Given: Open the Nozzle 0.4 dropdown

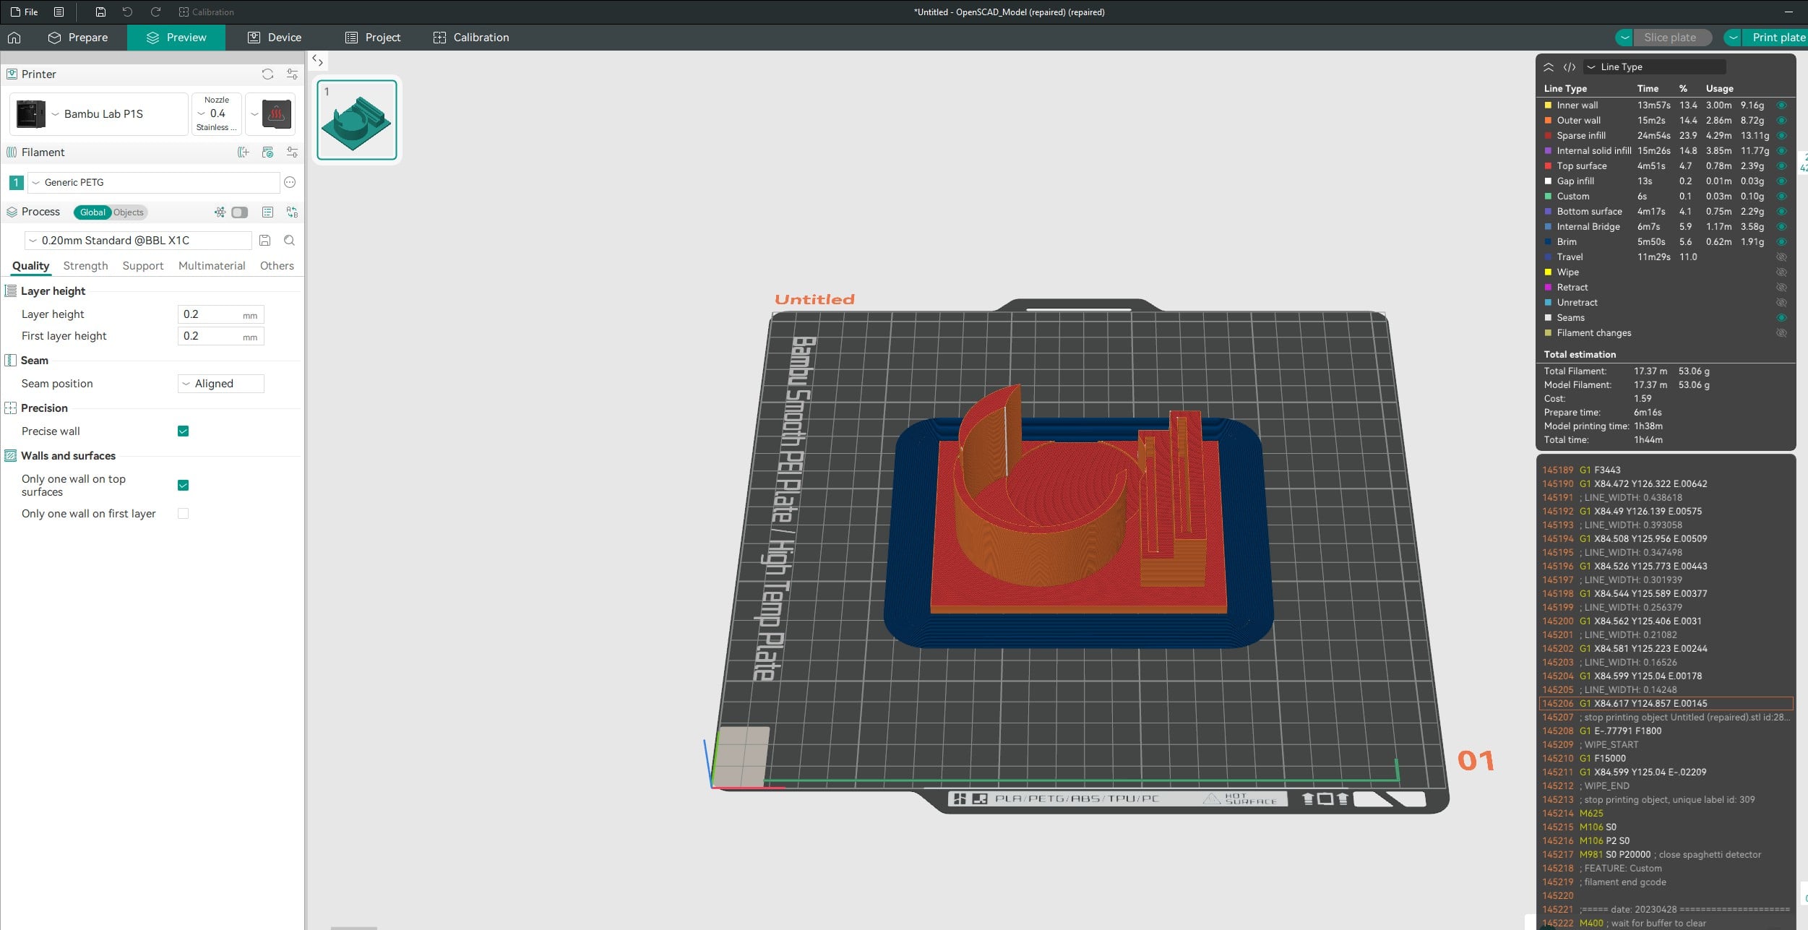Looking at the screenshot, I should (x=217, y=113).
